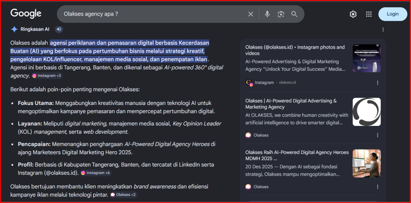Image resolution: width=411 pixels, height=203 pixels.
Task: Clear the search box text
Action: [250, 14]
